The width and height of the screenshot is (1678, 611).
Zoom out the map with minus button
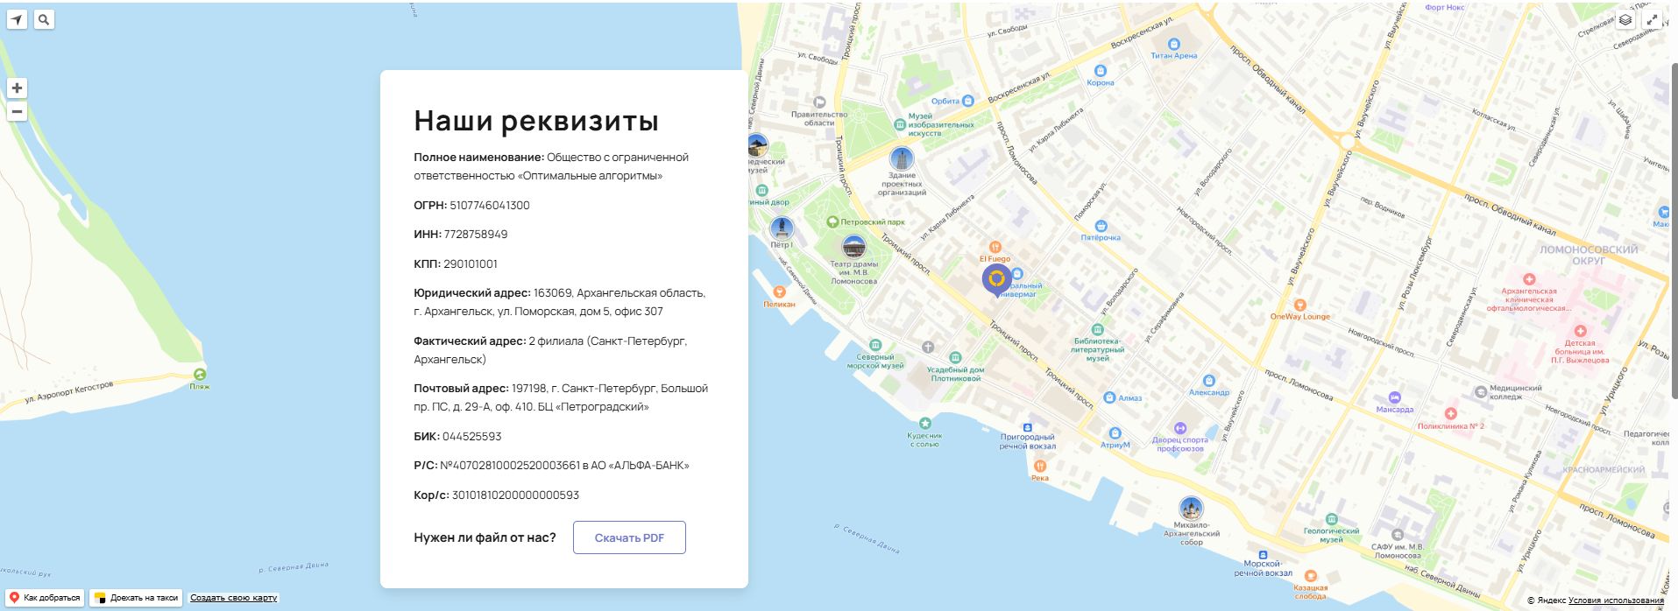point(17,112)
